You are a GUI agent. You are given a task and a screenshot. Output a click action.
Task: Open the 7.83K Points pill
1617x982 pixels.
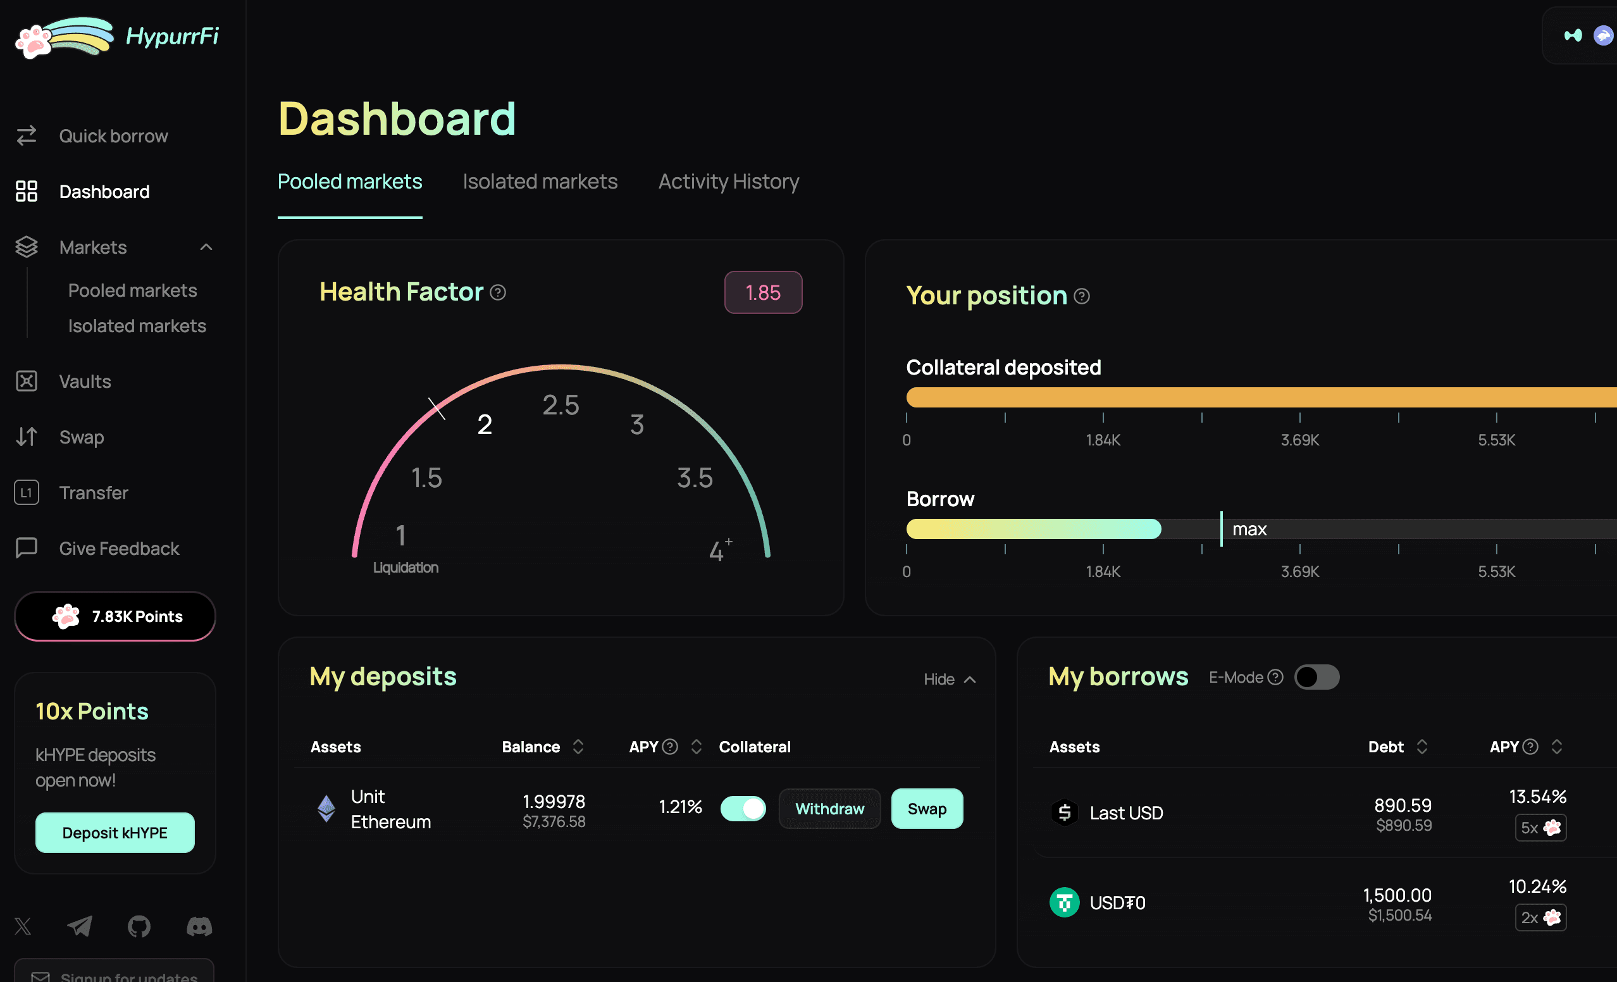pyautogui.click(x=115, y=616)
